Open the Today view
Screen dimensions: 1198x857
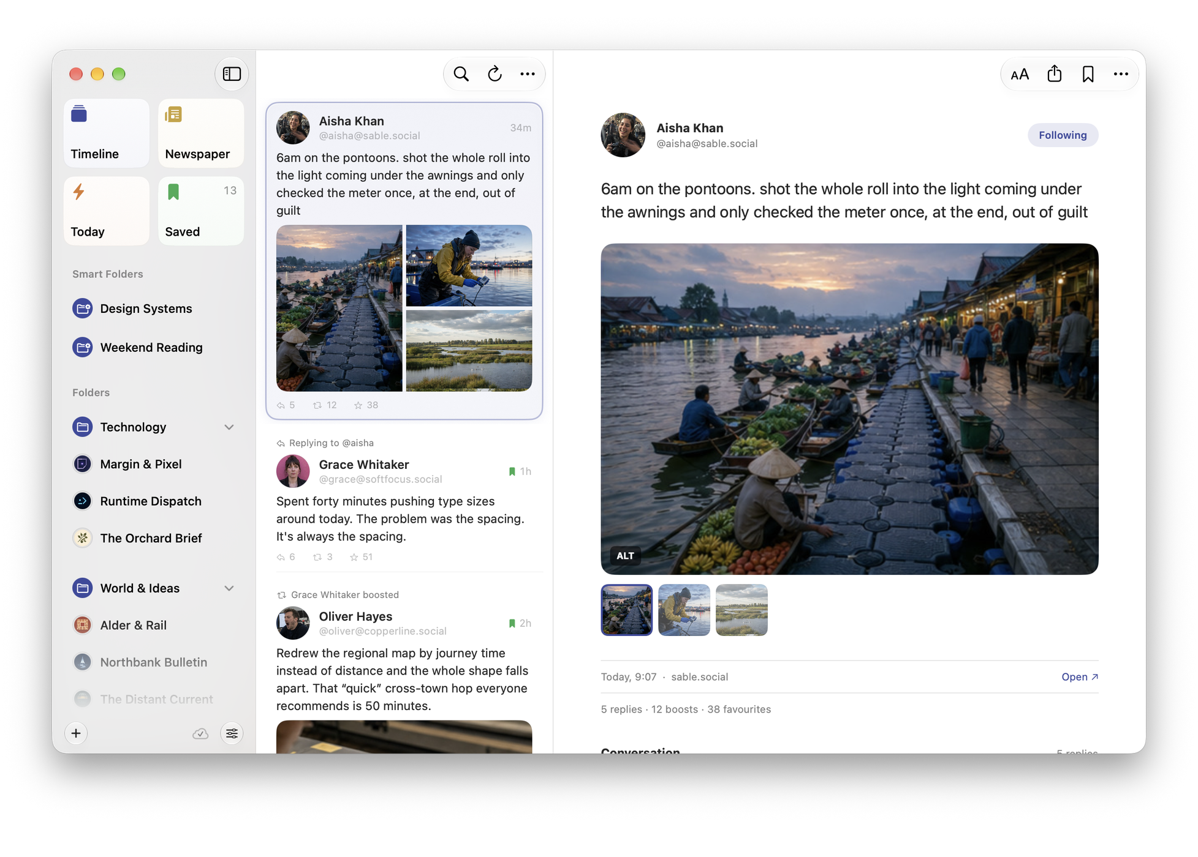[107, 211]
